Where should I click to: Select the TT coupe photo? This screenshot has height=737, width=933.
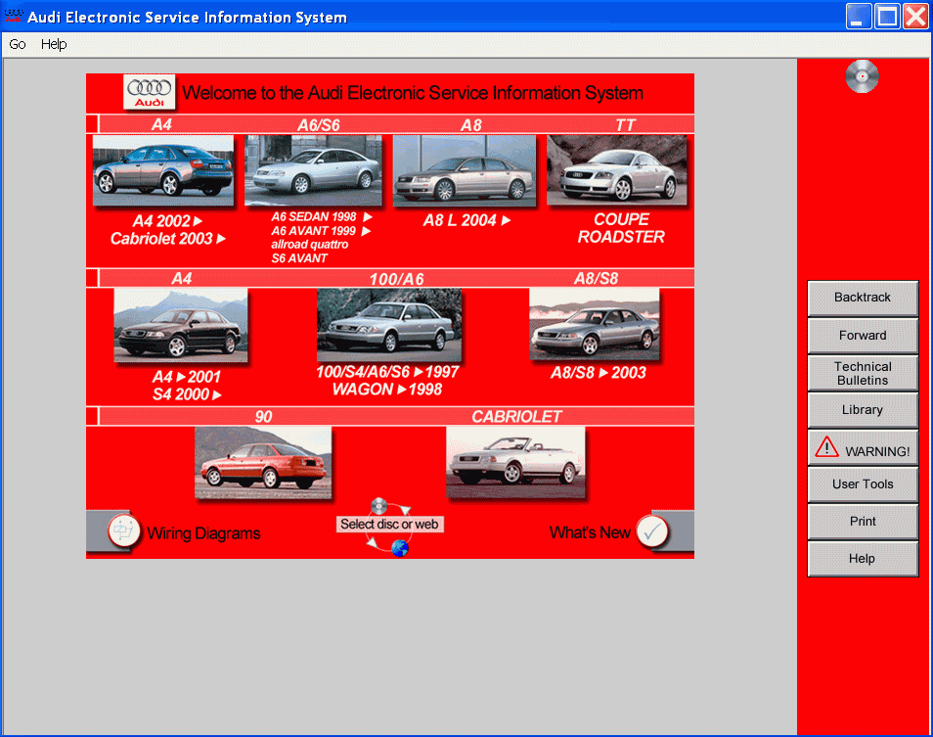(x=616, y=171)
